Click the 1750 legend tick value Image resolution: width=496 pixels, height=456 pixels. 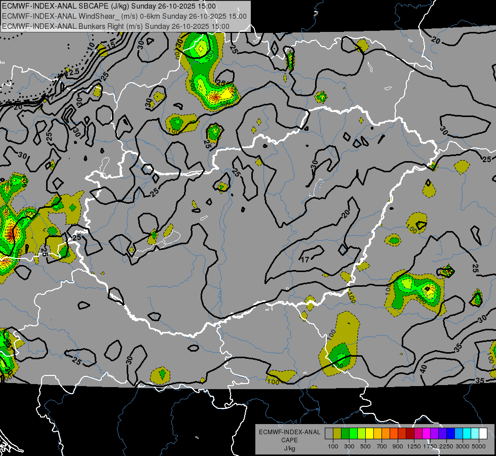coord(430,446)
